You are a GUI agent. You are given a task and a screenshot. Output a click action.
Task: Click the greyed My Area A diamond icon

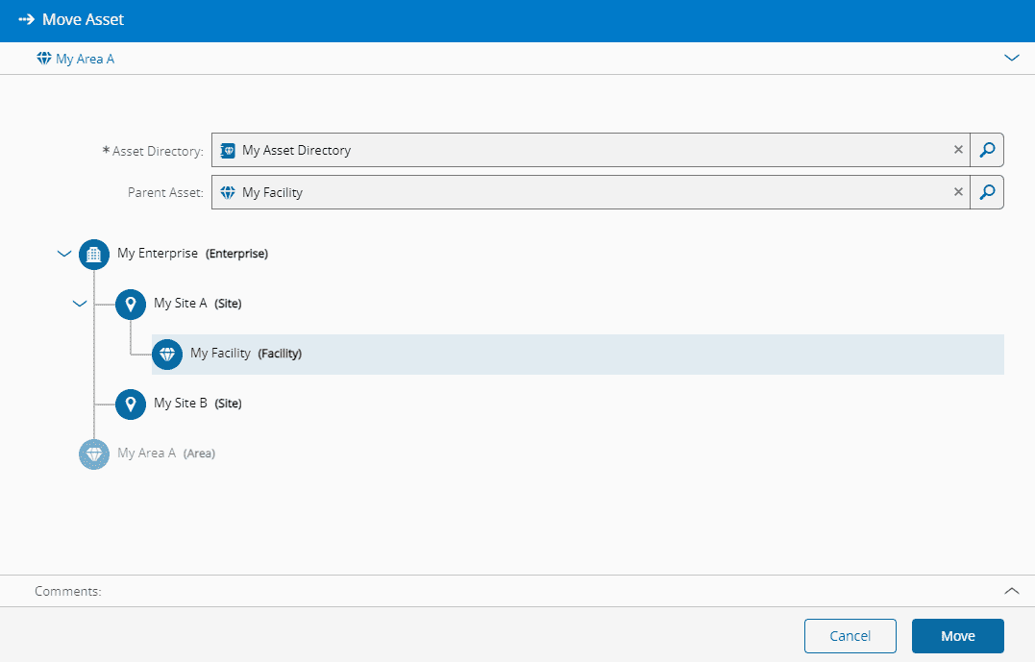click(94, 454)
